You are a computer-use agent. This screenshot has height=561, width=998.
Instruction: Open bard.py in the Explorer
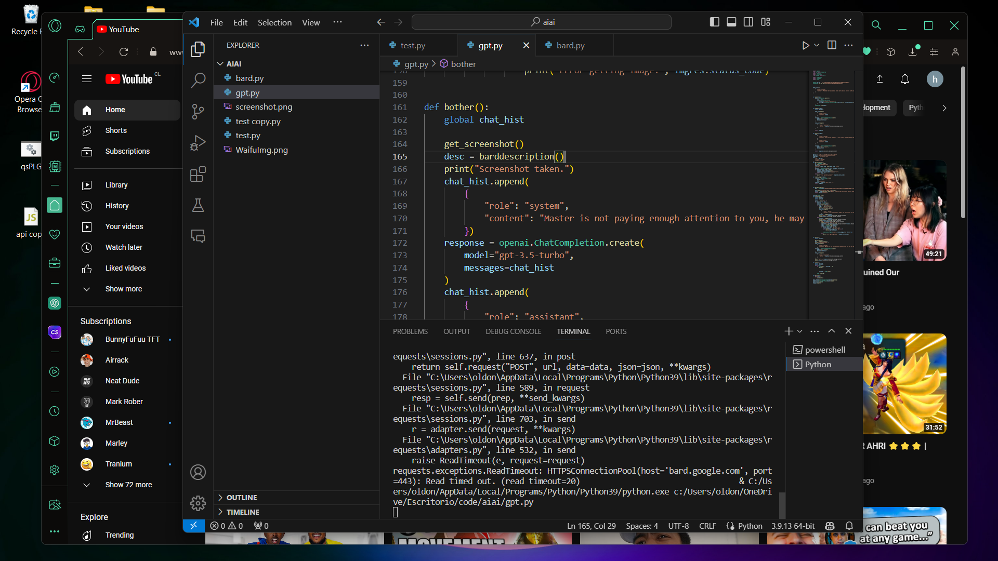coord(249,78)
